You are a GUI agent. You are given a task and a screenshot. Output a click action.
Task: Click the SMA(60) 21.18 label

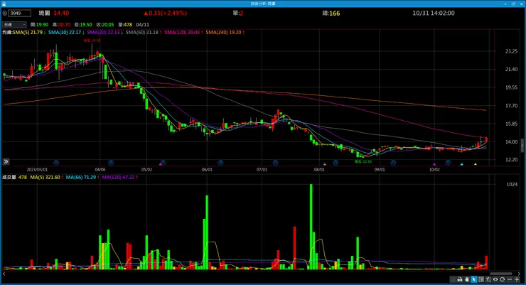tap(144, 33)
